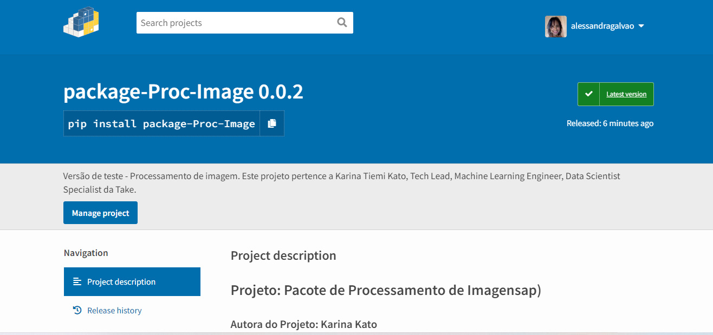Click the Released: 6 minutes ago timestamp

pyautogui.click(x=610, y=123)
